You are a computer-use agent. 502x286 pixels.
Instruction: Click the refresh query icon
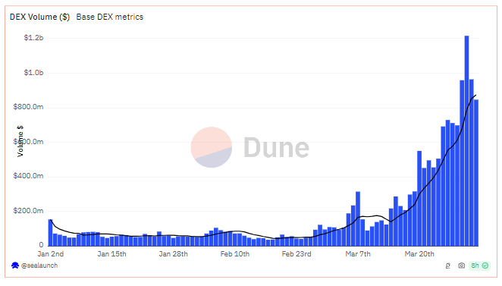coord(448,266)
